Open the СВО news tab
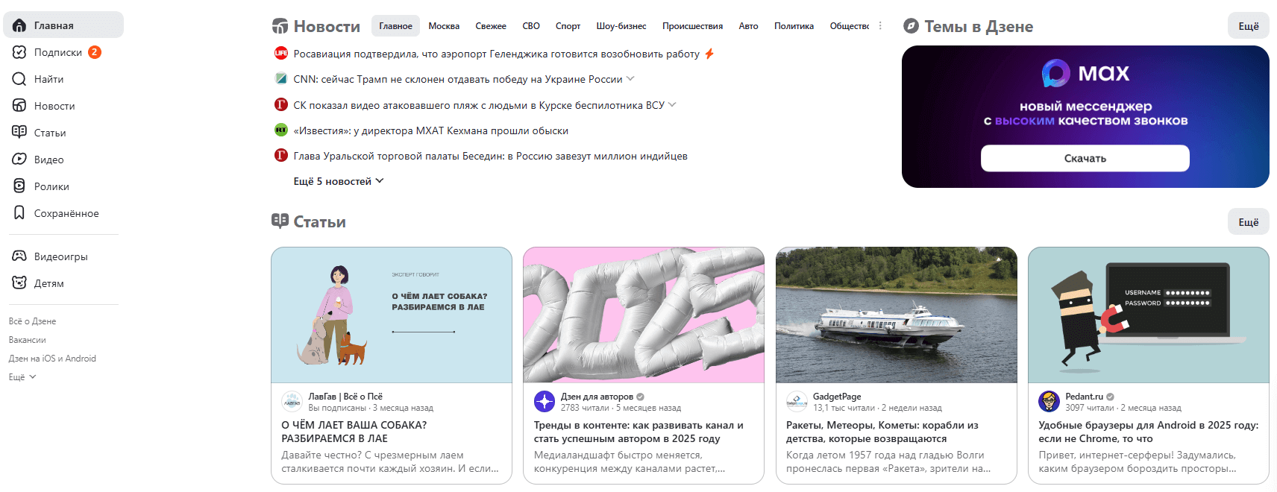 pyautogui.click(x=531, y=26)
